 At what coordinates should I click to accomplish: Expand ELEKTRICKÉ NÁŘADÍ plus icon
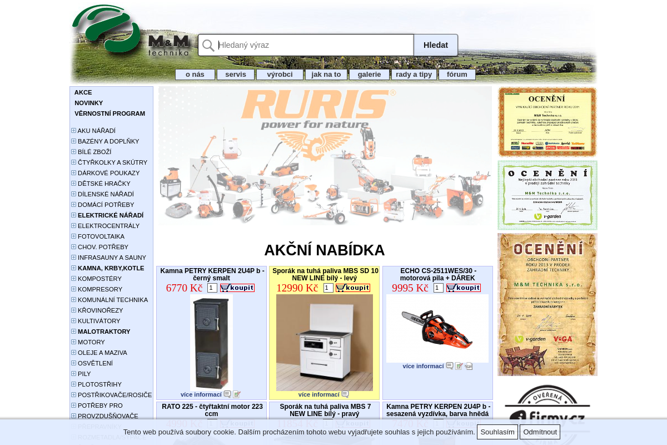click(73, 215)
